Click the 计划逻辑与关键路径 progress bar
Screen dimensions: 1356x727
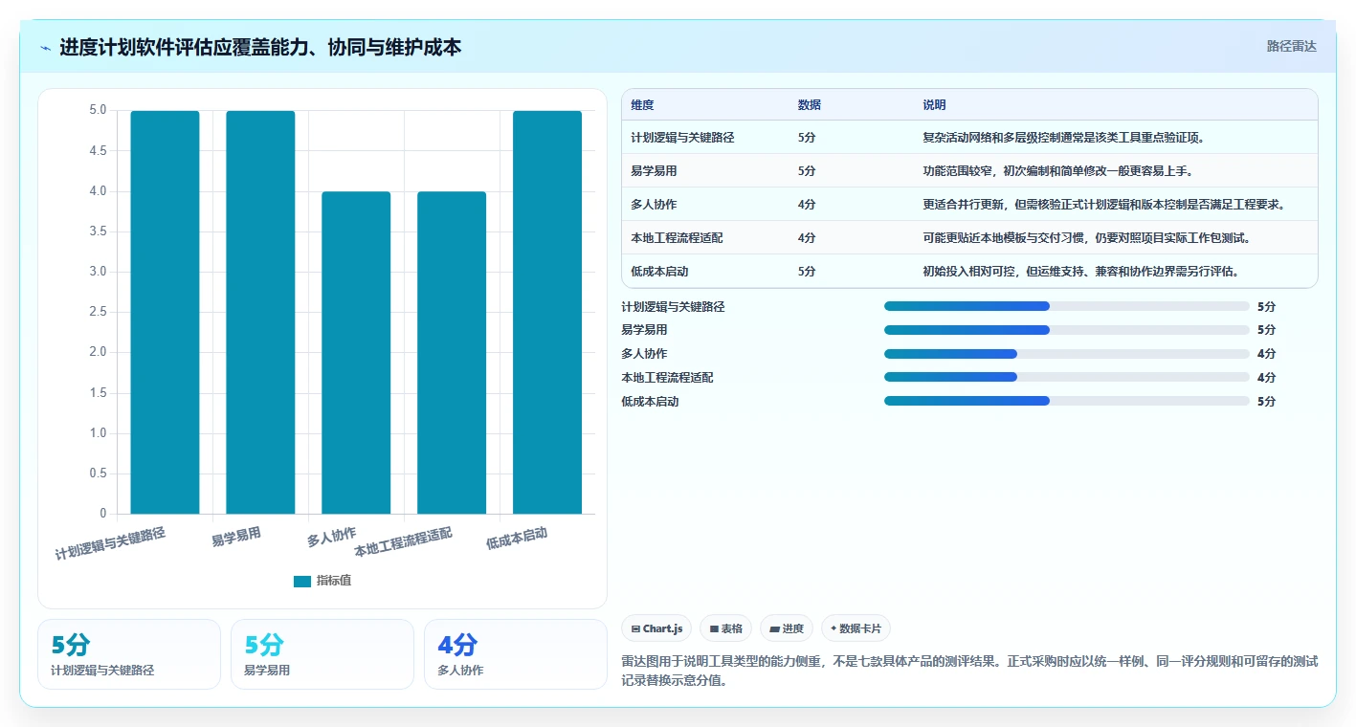tap(1067, 306)
